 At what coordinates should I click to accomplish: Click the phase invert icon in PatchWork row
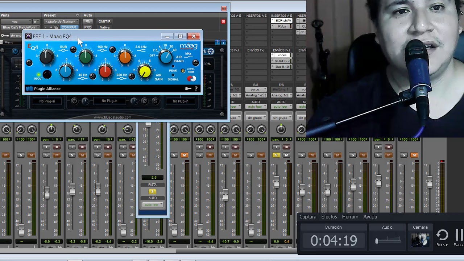(x=144, y=101)
